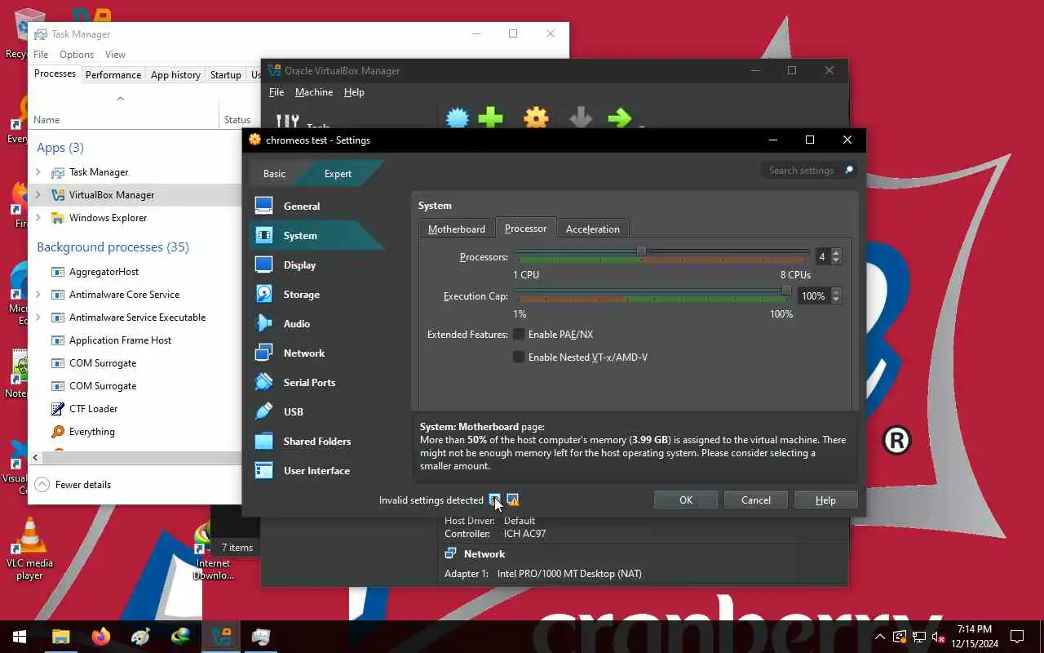Open the Task Manager taskbar icon

tap(260, 637)
